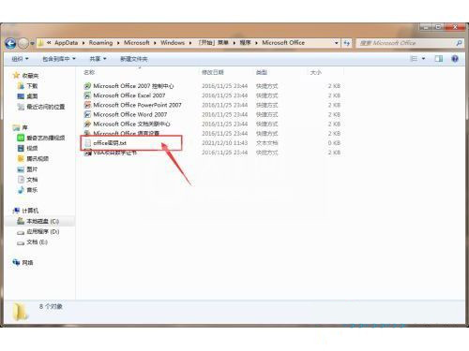Navigate to 程序 in the address bar
Viewport: 469px width, 351px height.
tap(245, 43)
